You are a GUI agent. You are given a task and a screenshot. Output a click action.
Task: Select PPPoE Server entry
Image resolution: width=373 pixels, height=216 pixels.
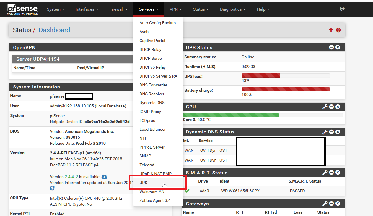158,147
